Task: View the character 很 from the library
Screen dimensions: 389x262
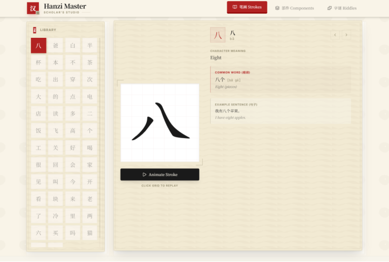Action: pyautogui.click(x=38, y=165)
